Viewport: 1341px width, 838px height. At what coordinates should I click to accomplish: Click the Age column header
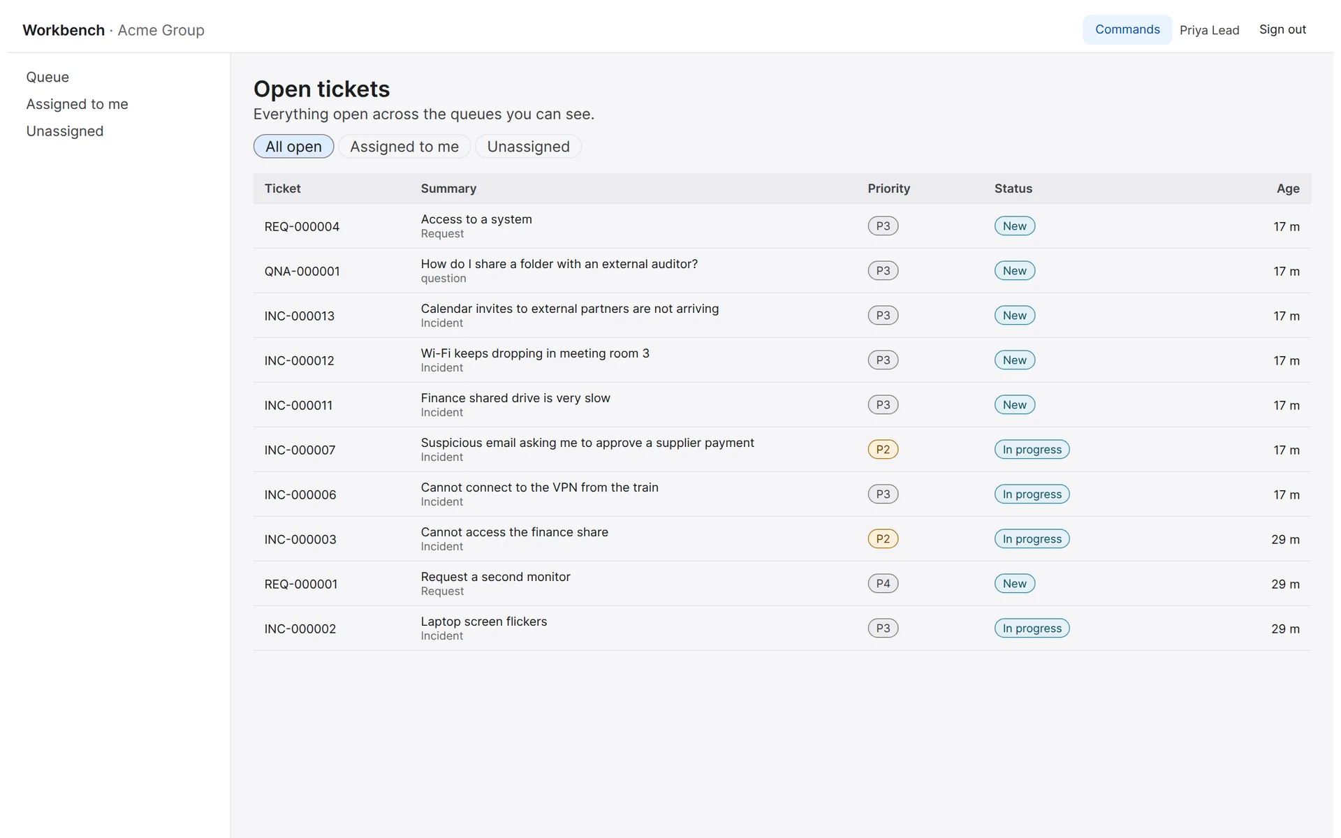[1288, 189]
